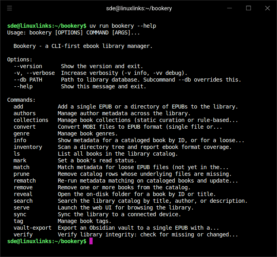Click the 'authors' command name

(x=25, y=114)
